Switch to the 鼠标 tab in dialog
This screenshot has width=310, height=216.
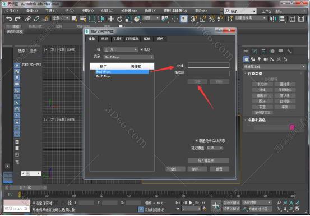click(x=105, y=39)
